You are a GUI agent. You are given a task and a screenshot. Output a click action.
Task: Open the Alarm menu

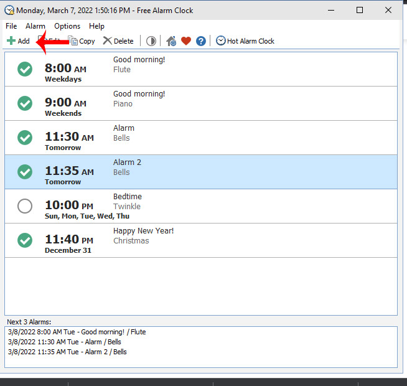pos(35,26)
